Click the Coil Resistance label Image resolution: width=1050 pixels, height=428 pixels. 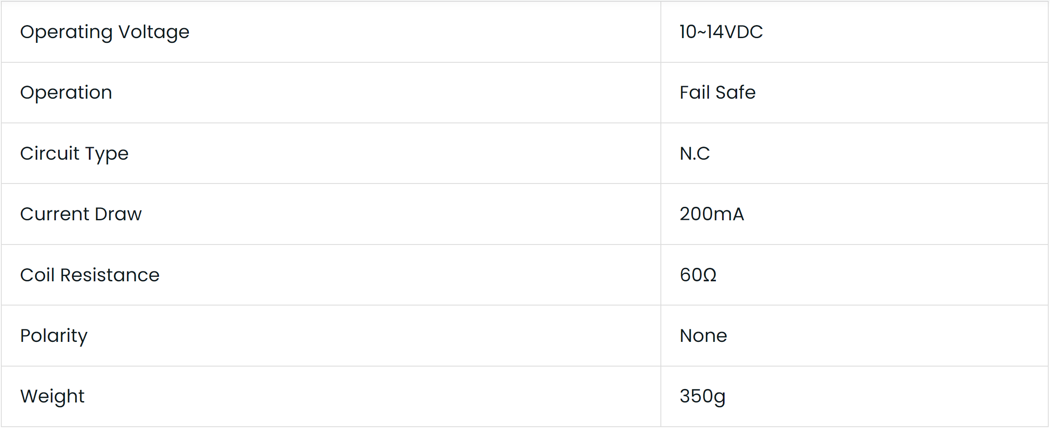[x=90, y=275]
